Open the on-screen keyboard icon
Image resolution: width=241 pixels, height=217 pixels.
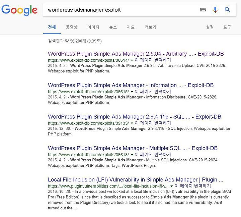(x=203, y=10)
